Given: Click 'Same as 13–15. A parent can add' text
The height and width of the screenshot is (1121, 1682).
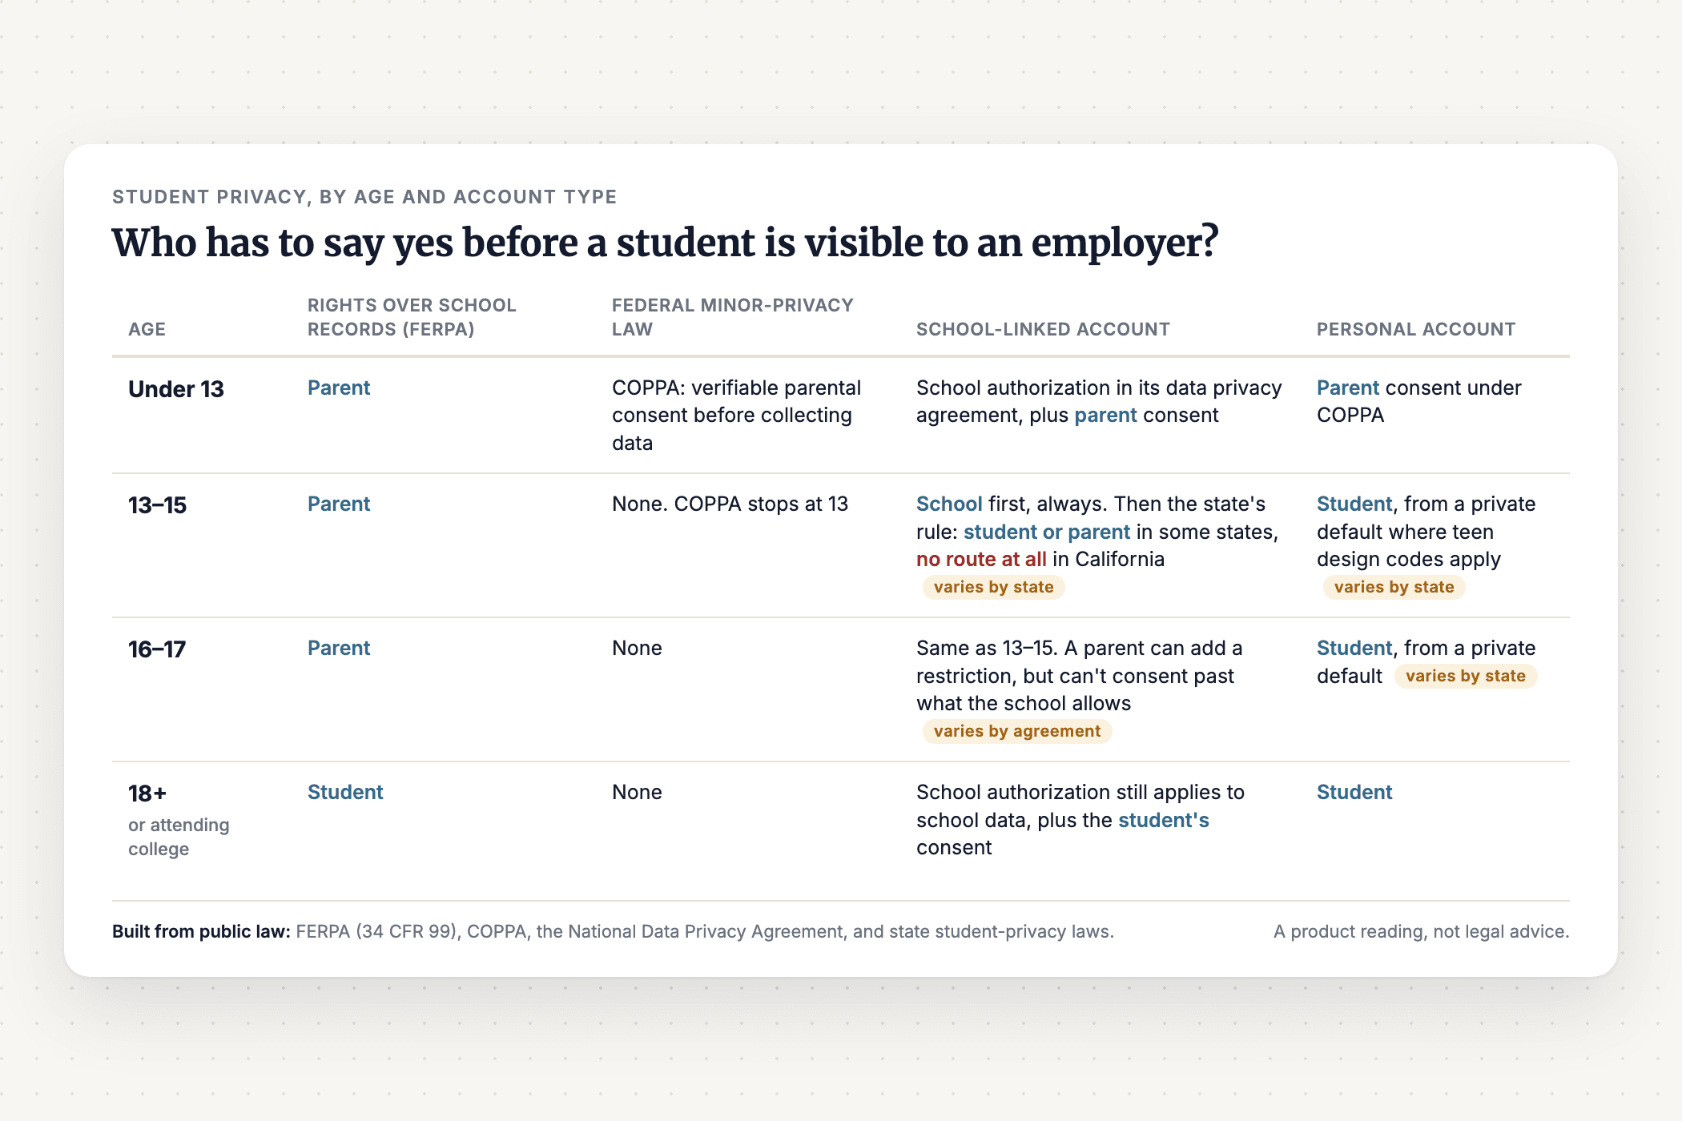Looking at the screenshot, I should click(1079, 649).
